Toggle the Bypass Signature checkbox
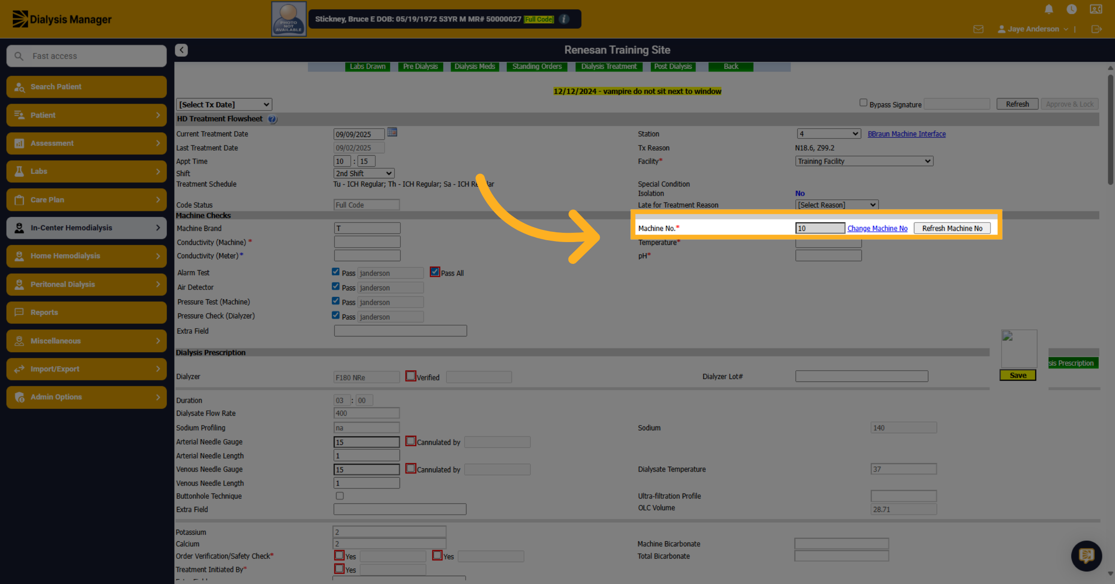Image resolution: width=1115 pixels, height=584 pixels. coord(863,103)
